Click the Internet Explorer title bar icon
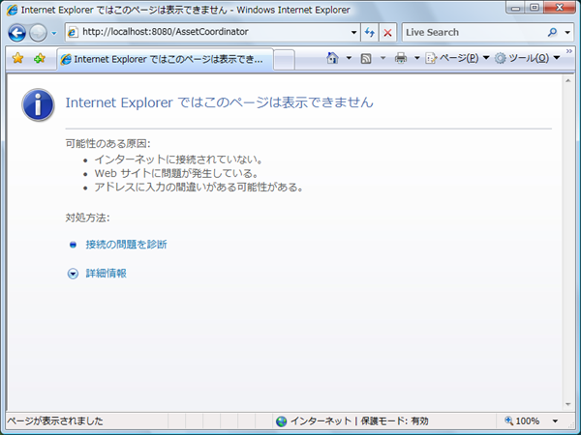581x435 pixels. tap(12, 10)
